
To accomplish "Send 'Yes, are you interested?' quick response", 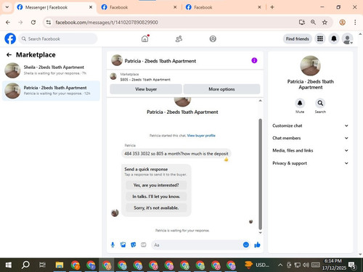I will click(156, 185).
